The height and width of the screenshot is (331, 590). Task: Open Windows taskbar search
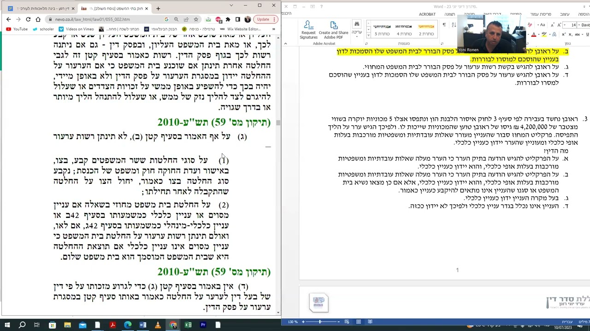(22, 325)
